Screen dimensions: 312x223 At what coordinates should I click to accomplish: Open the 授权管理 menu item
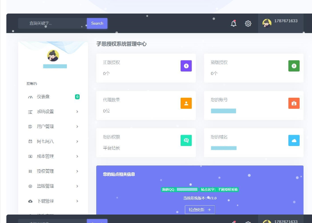pos(53,171)
